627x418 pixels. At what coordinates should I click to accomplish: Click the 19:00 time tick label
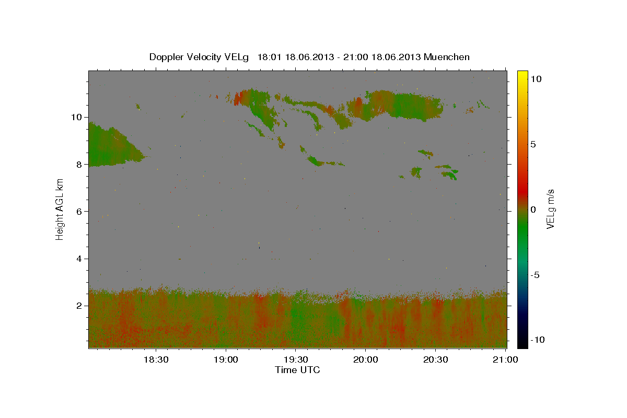pyautogui.click(x=226, y=359)
